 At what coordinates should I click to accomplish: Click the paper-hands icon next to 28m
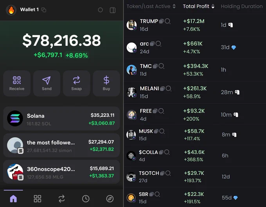pos(237,92)
